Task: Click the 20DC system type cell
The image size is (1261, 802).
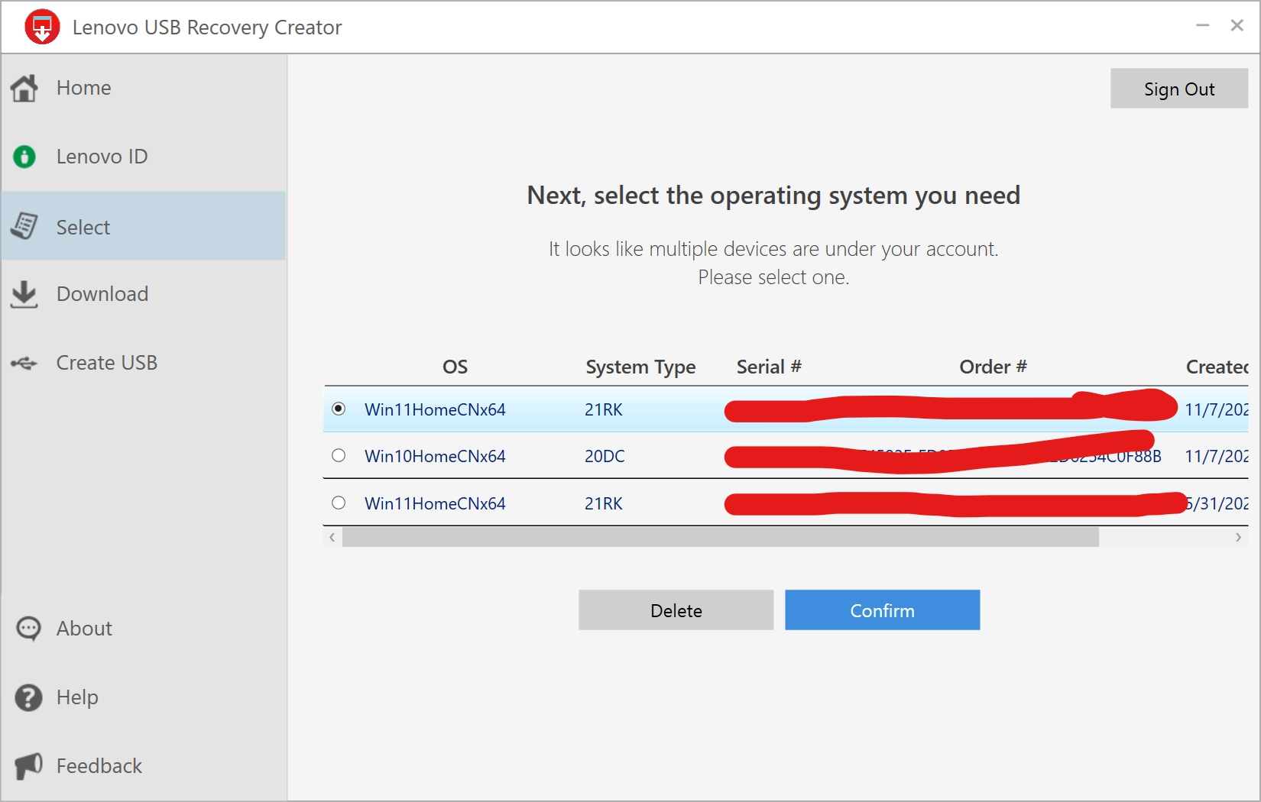Action: [x=605, y=456]
